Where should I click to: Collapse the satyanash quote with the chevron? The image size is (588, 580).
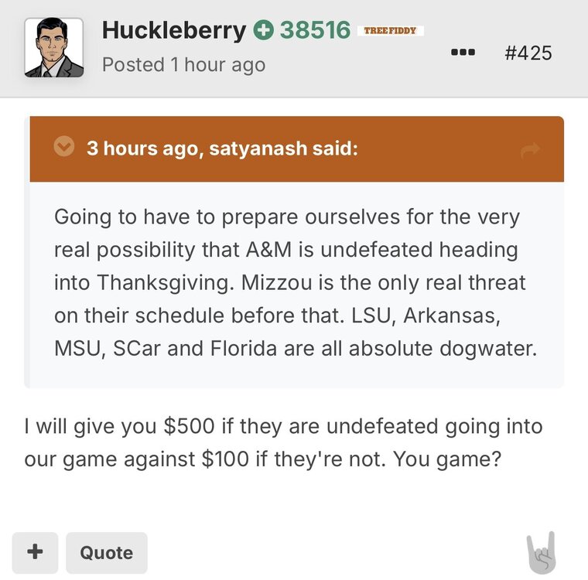[x=63, y=147]
